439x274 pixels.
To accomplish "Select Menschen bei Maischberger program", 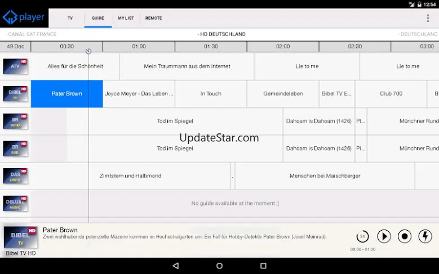I will [x=325, y=176].
